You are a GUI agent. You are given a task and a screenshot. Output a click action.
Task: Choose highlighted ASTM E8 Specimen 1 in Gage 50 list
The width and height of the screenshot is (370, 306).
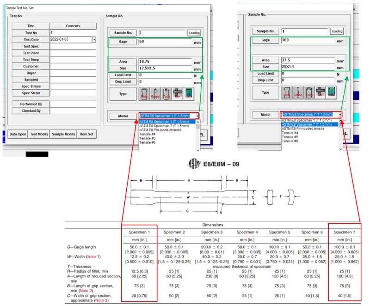pos(167,122)
